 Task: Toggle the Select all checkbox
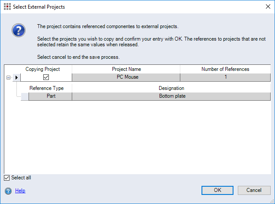6,178
